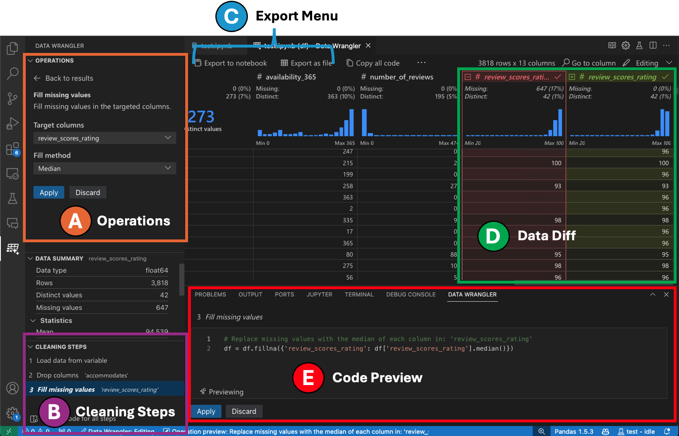Open the Source Control view
The image size is (679, 436).
point(12,98)
